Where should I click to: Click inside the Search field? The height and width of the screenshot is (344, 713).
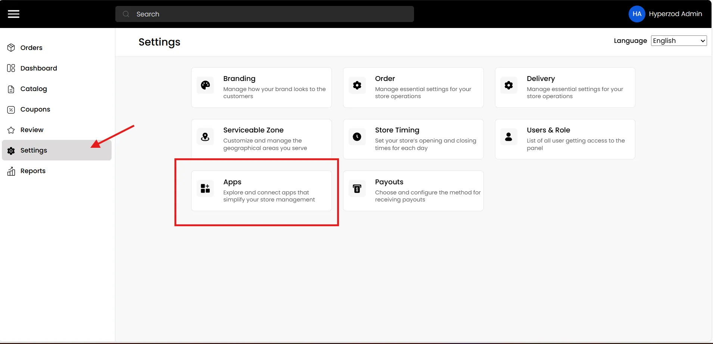(265, 14)
